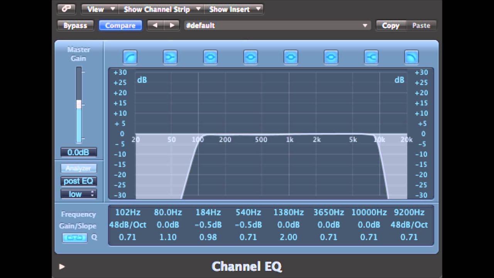Viewport: 494px width, 278px height.
Task: Click the next preset arrow
Action: click(x=172, y=25)
